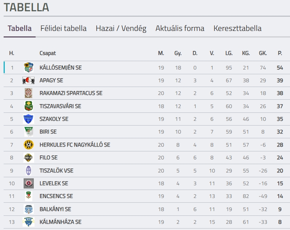Click the ENCSENCS SE team name

click(56, 196)
